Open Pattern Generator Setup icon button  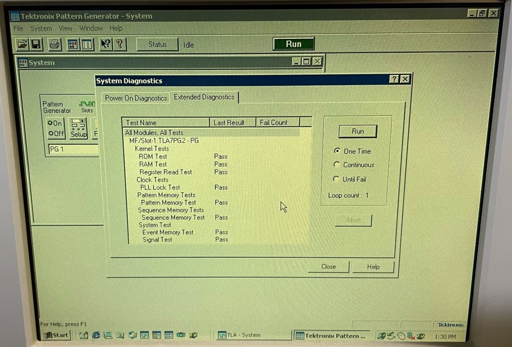point(79,128)
